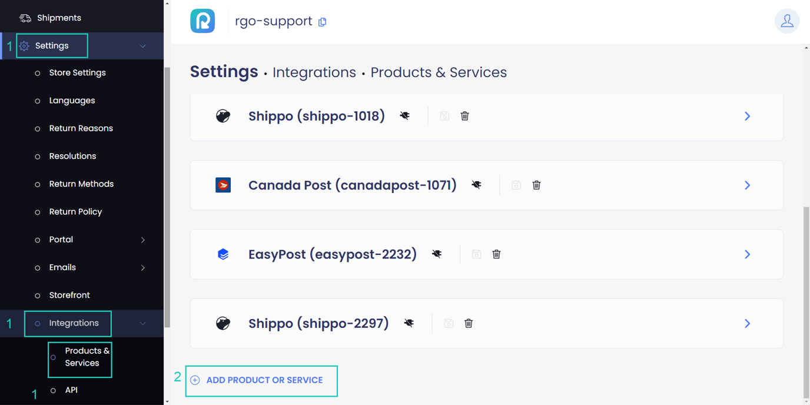Open Integrations from the breadcrumb
810x405 pixels.
[314, 72]
